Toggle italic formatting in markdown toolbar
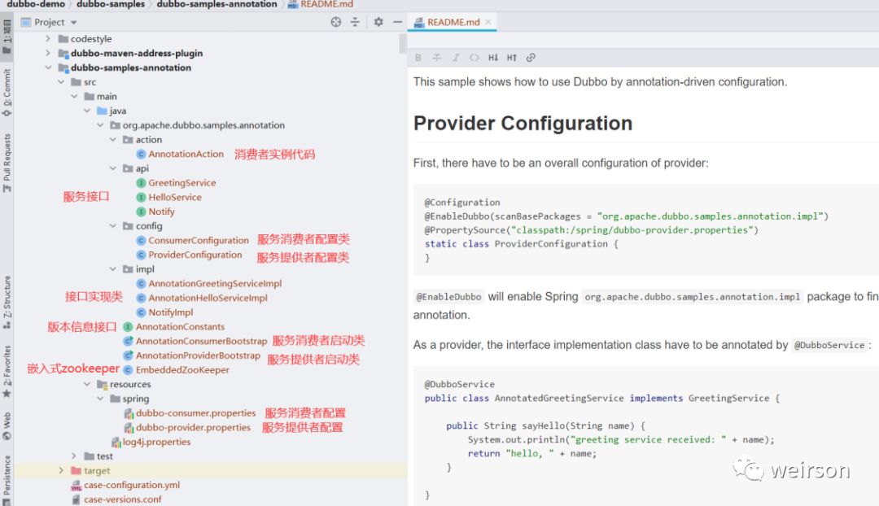This screenshot has height=506, width=879. [x=455, y=58]
